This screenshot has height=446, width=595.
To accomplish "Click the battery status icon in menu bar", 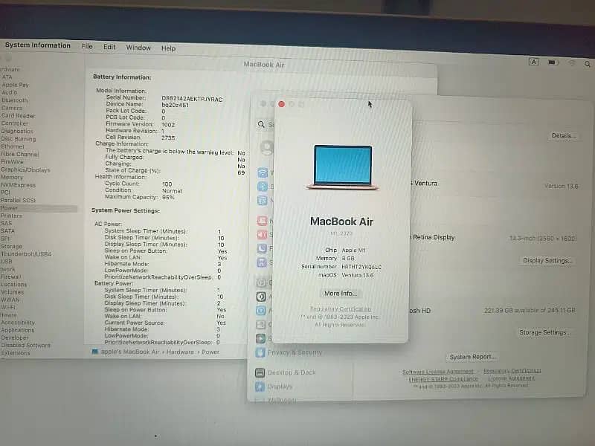I will click(553, 62).
